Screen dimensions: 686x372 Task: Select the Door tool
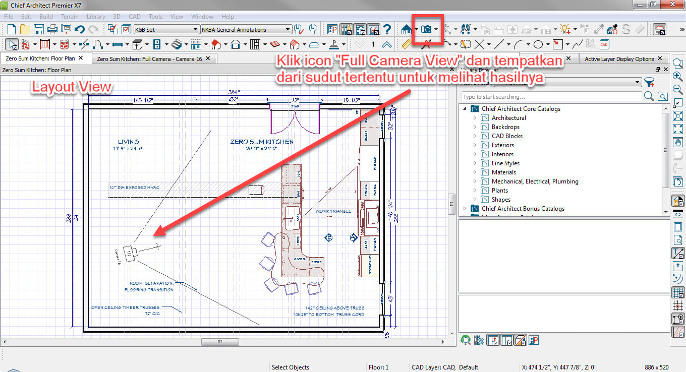98,44
